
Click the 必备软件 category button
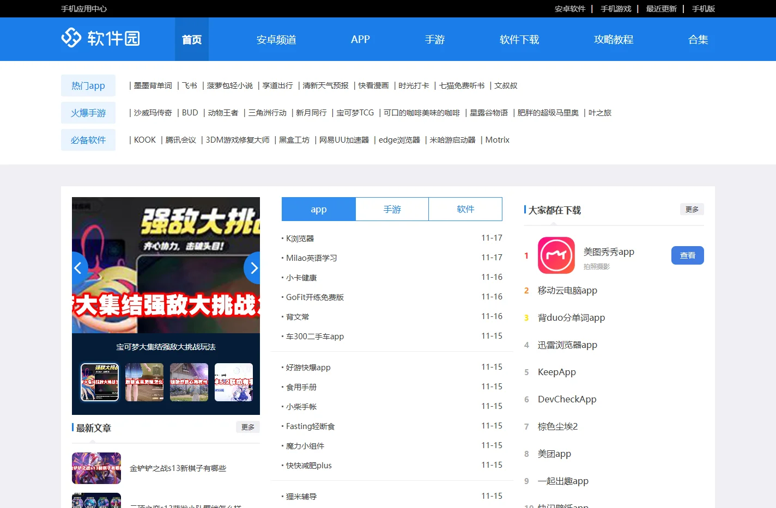click(x=88, y=140)
